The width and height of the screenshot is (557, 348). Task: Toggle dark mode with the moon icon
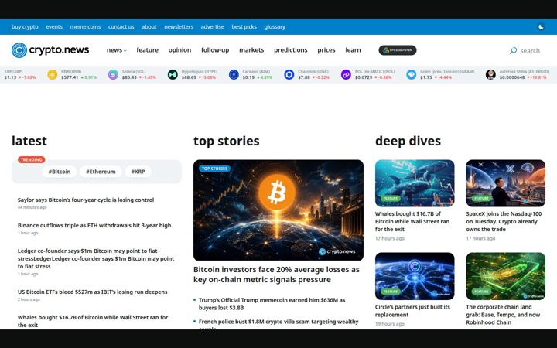[541, 26]
